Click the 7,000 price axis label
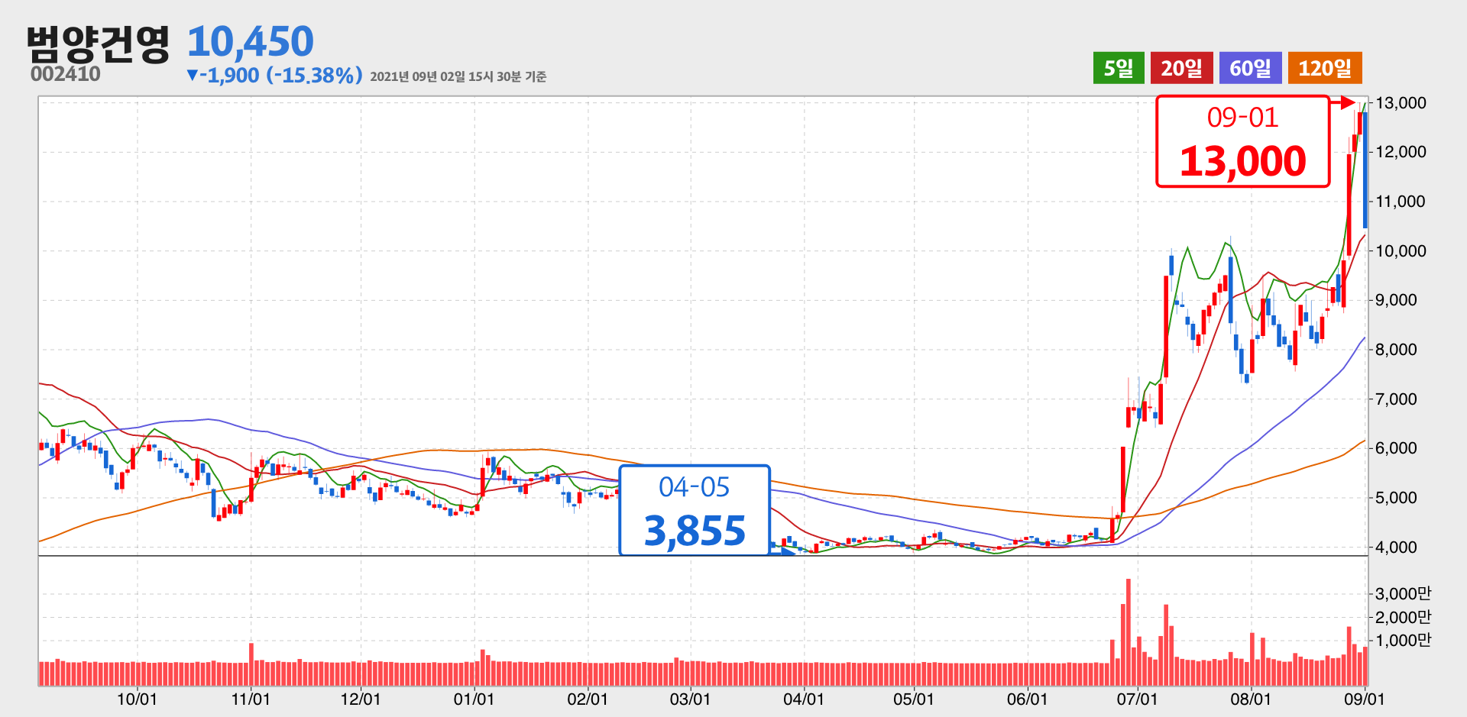Image resolution: width=1467 pixels, height=717 pixels. pos(1396,399)
